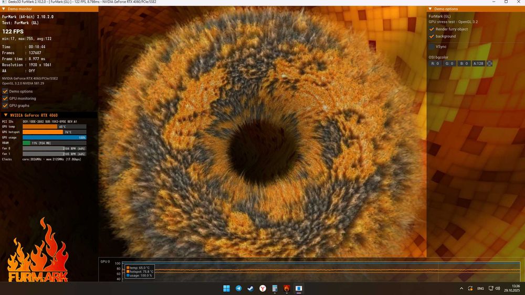Open the network tray icon
The image size is (525, 295).
point(491,288)
